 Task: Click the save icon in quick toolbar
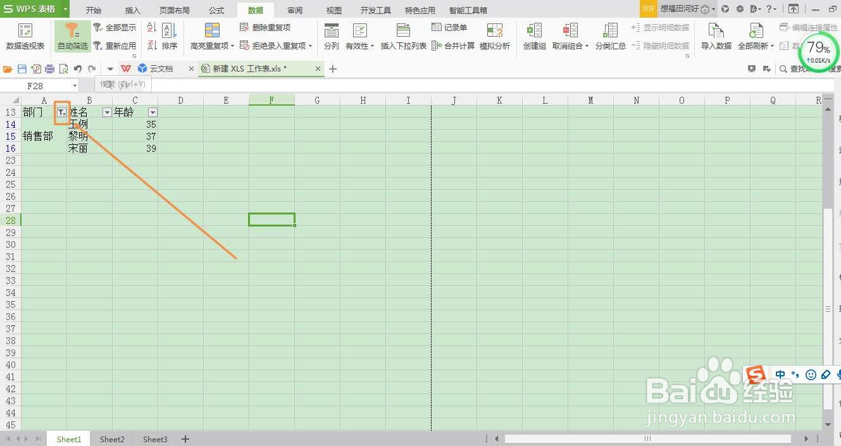[x=22, y=69]
